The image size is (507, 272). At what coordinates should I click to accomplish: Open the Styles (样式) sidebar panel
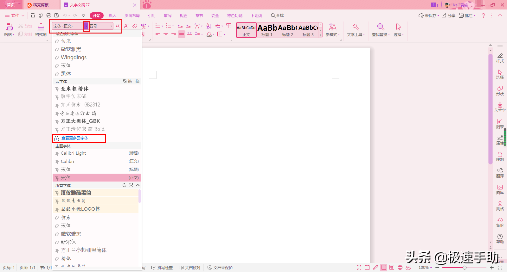click(x=500, y=58)
